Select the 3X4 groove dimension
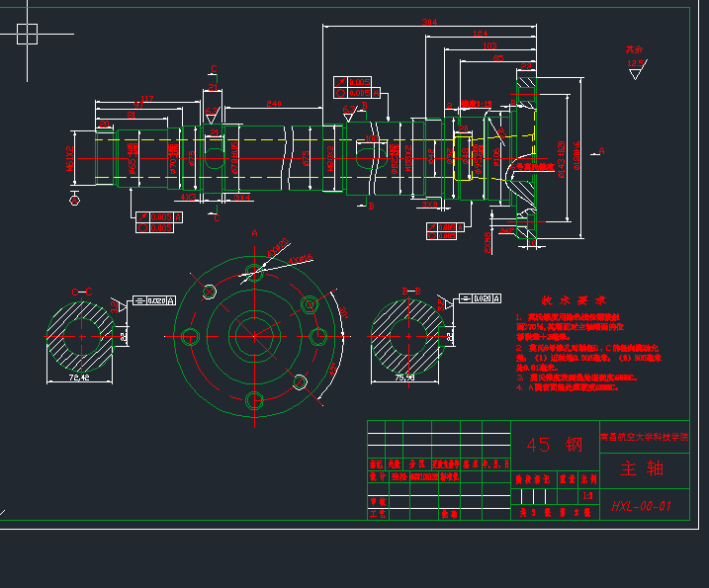Screen dimensions: 709x588 pyautogui.click(x=242, y=197)
